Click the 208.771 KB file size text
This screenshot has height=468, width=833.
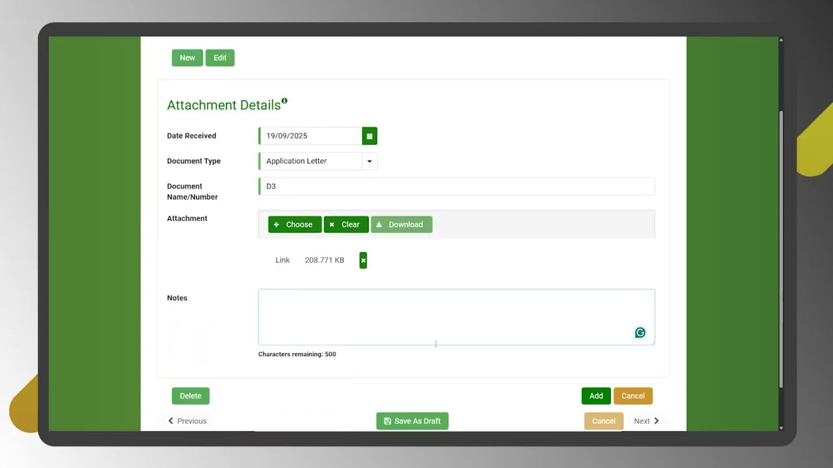pyautogui.click(x=325, y=260)
